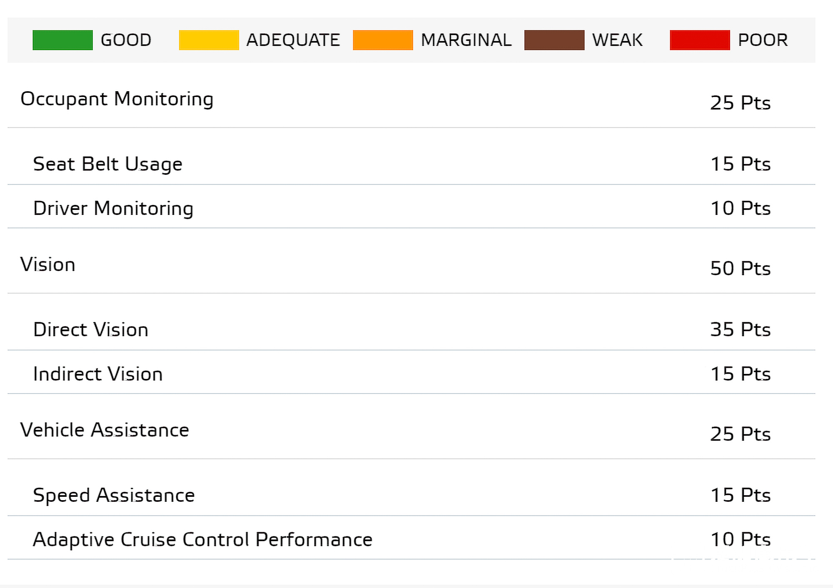Click the POOR legend label
Image resolution: width=833 pixels, height=588 pixels.
763,40
